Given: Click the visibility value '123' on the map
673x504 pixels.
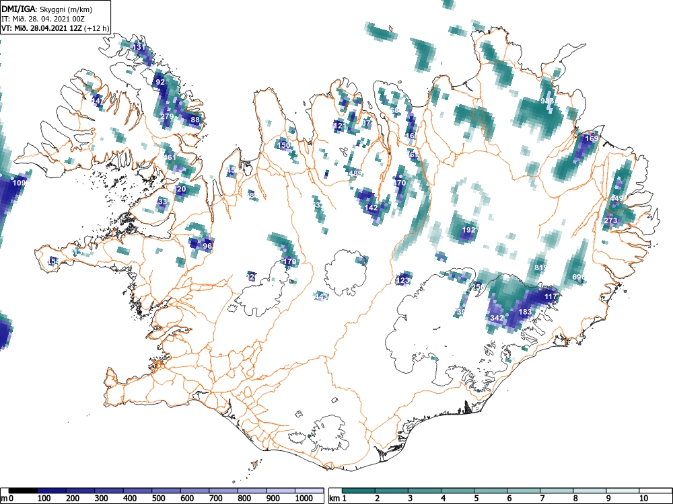Looking at the screenshot, I should pos(403,281).
